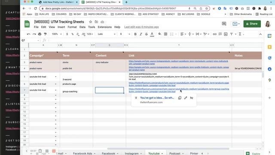Click the row 6 thefemfluencers products link

click(179, 84)
